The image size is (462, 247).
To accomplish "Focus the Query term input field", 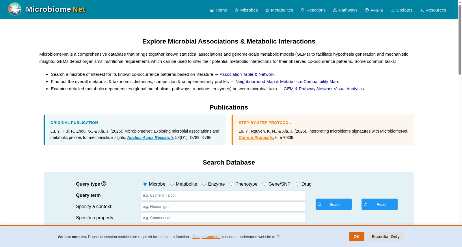I will (x=223, y=195).
